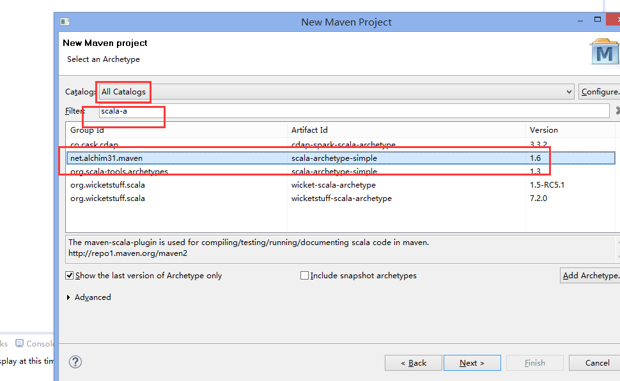Screen dimensions: 620x381
Task: Click the Maven wizard M icon
Action: tap(605, 54)
